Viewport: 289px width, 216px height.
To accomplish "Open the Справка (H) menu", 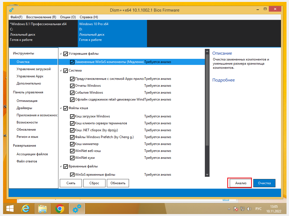I will pyautogui.click(x=89, y=17).
